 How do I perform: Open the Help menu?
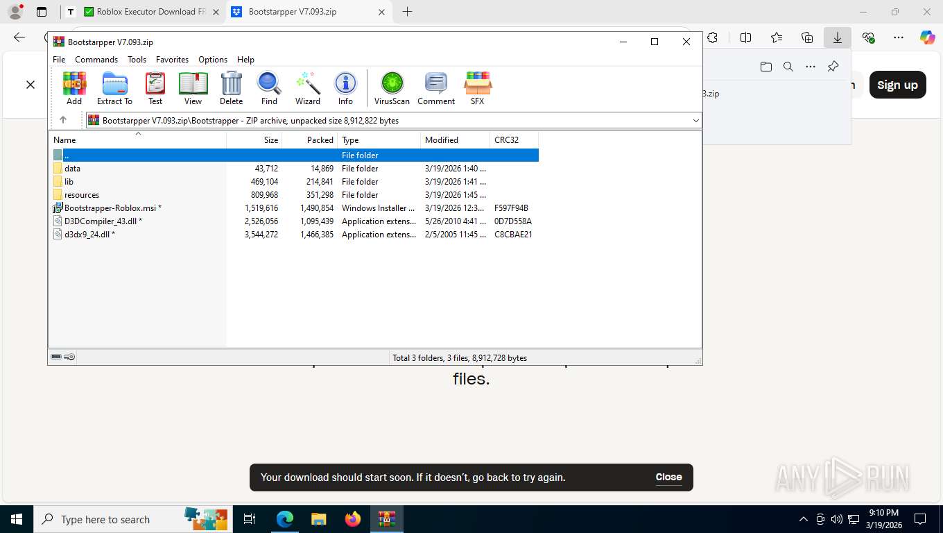click(x=245, y=60)
